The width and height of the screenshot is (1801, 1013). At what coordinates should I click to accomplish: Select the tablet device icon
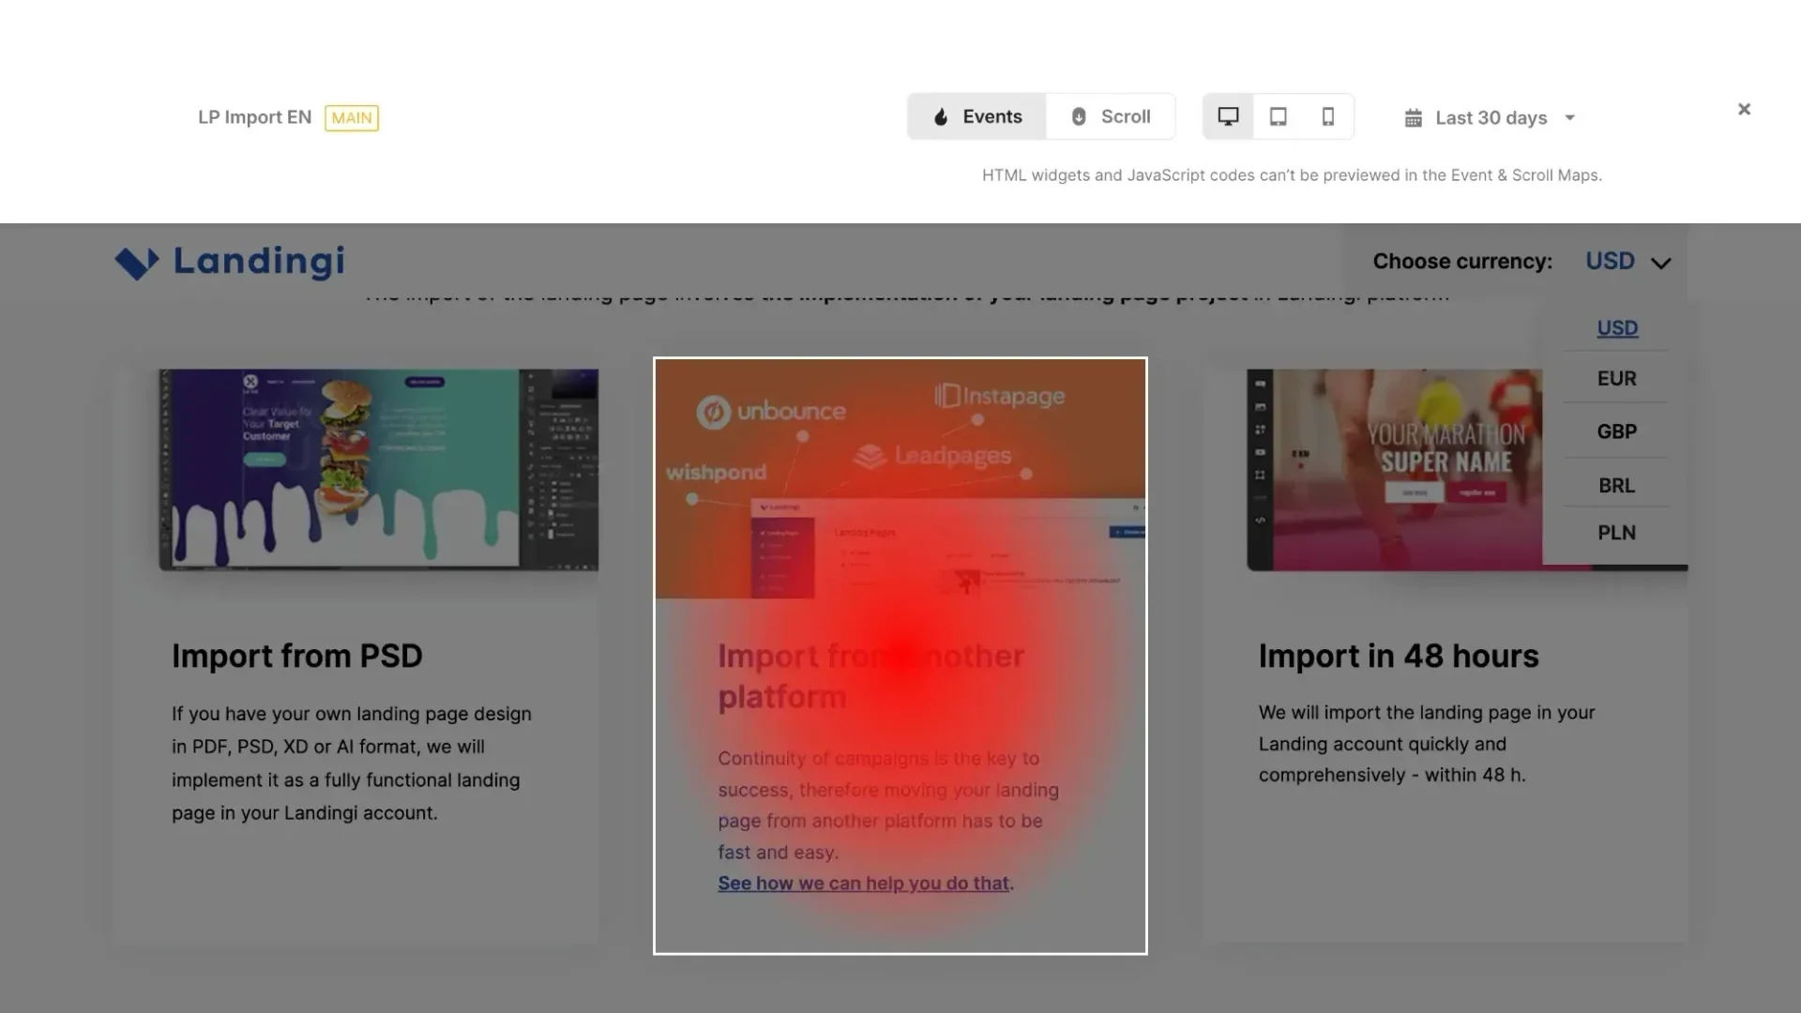click(1278, 116)
